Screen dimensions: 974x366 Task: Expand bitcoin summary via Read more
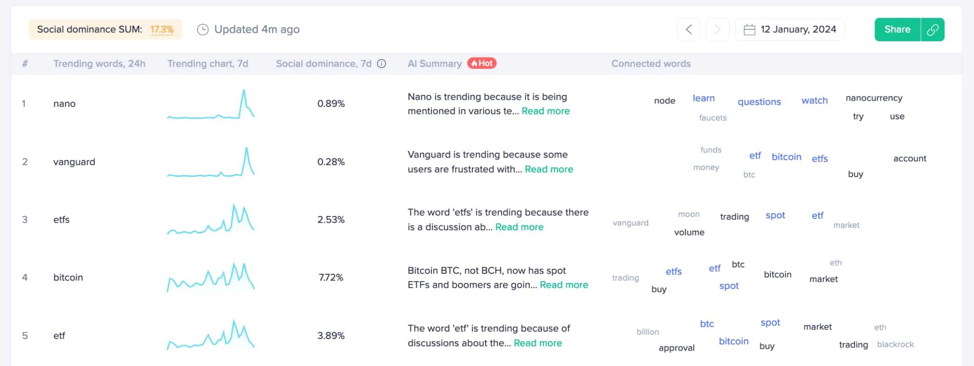tap(564, 285)
